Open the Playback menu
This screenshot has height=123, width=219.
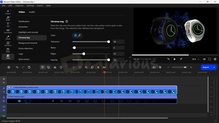pos(19,5)
